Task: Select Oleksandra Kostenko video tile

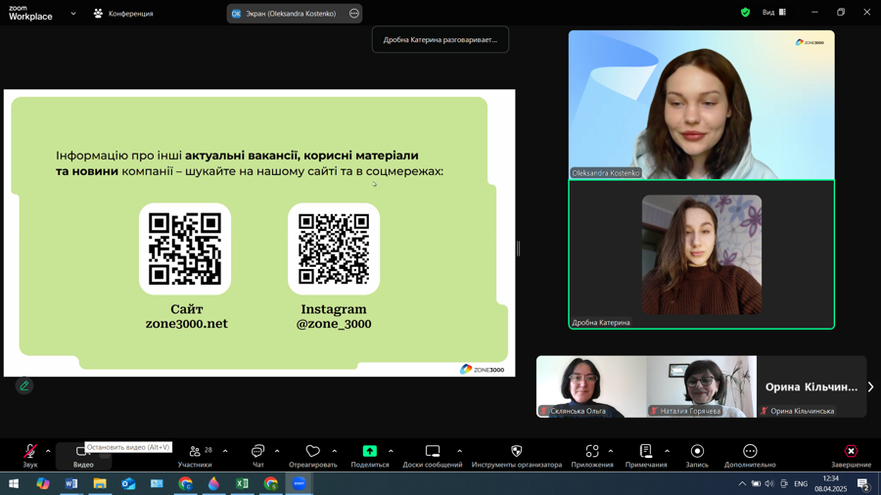Action: (701, 105)
